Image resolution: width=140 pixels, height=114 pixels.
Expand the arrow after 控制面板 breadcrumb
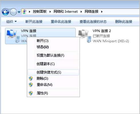pos(50,12)
